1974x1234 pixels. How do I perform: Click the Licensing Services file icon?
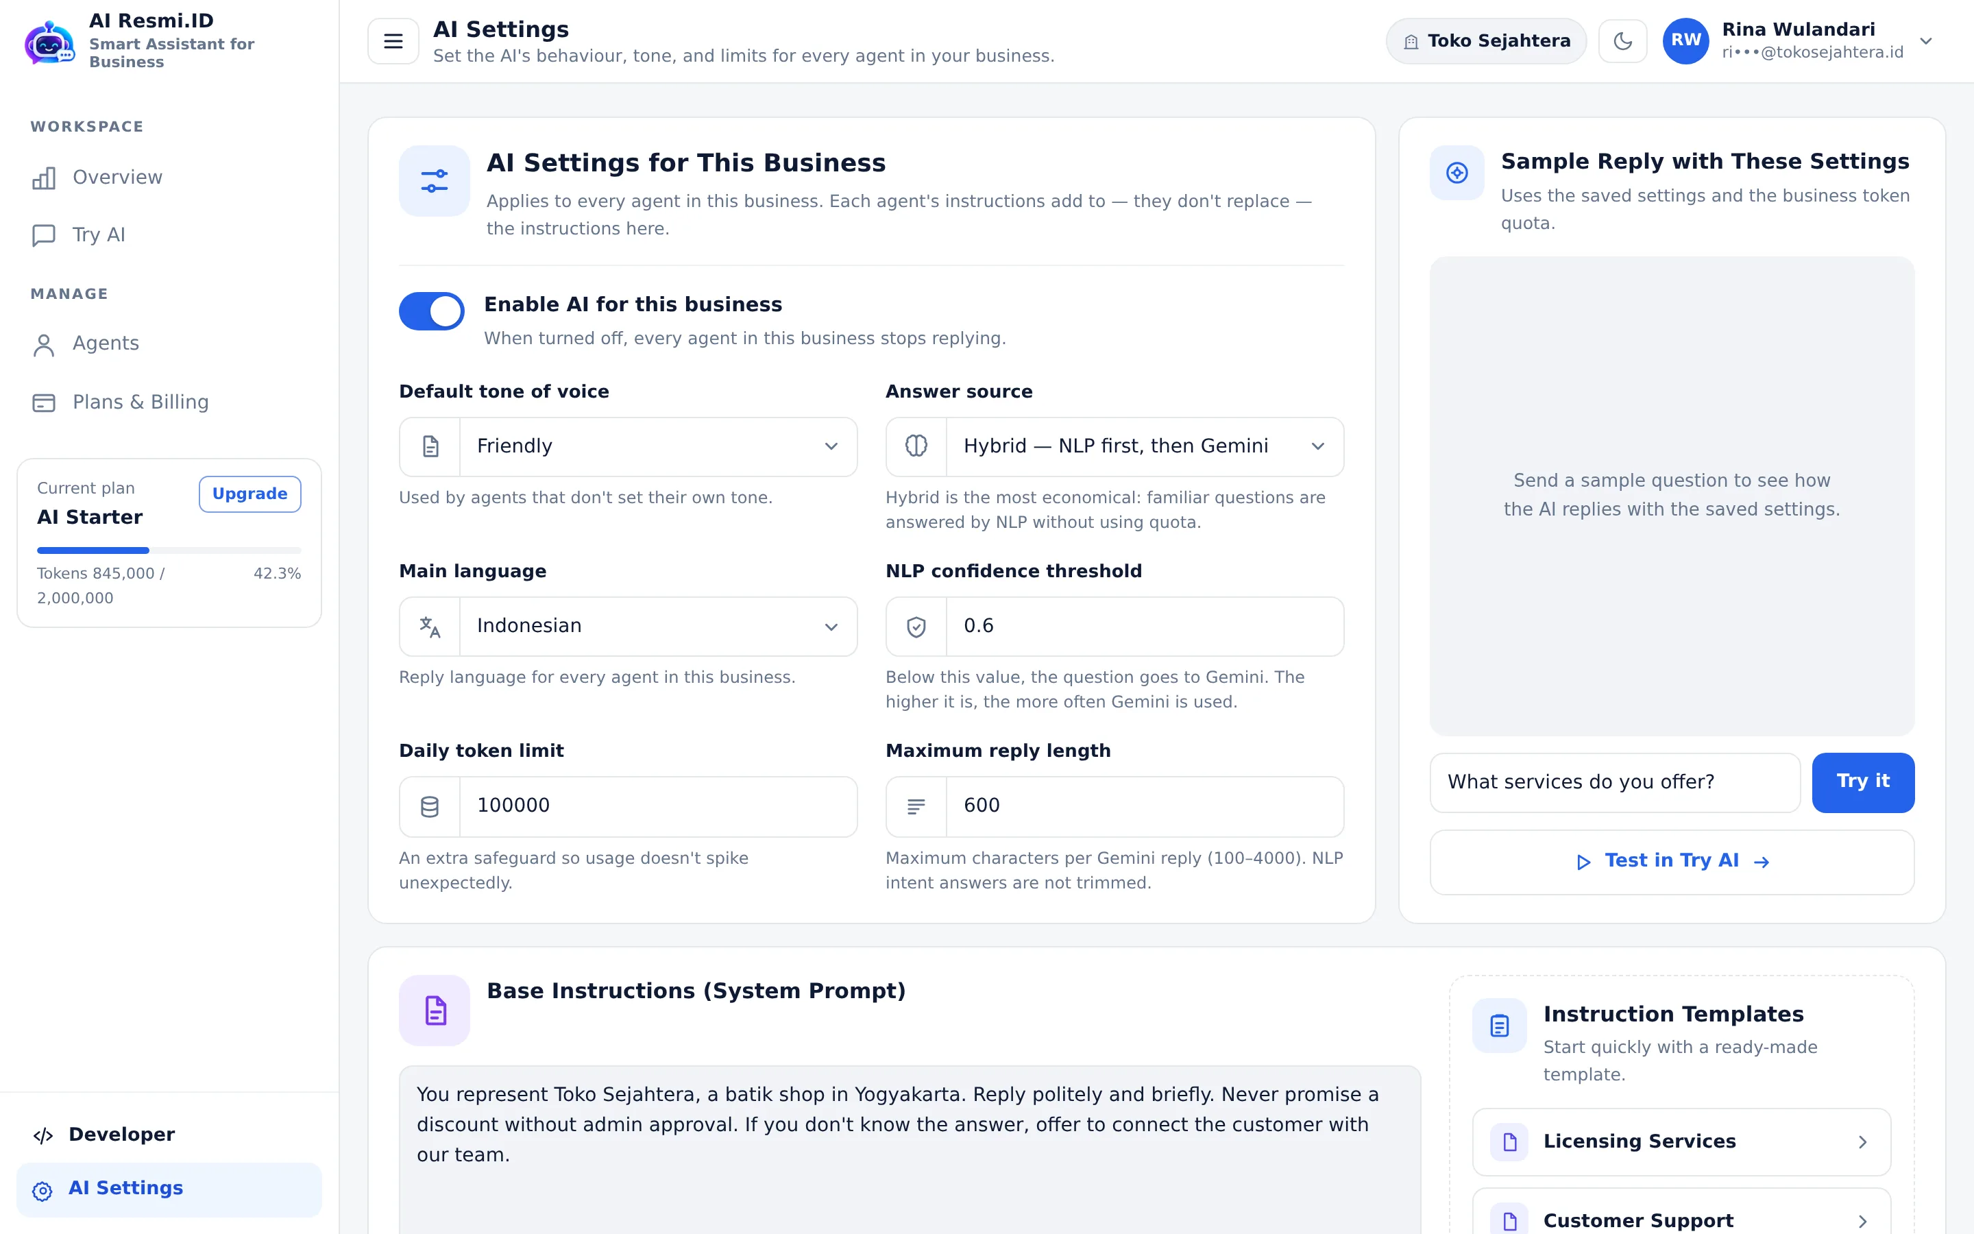(x=1509, y=1141)
